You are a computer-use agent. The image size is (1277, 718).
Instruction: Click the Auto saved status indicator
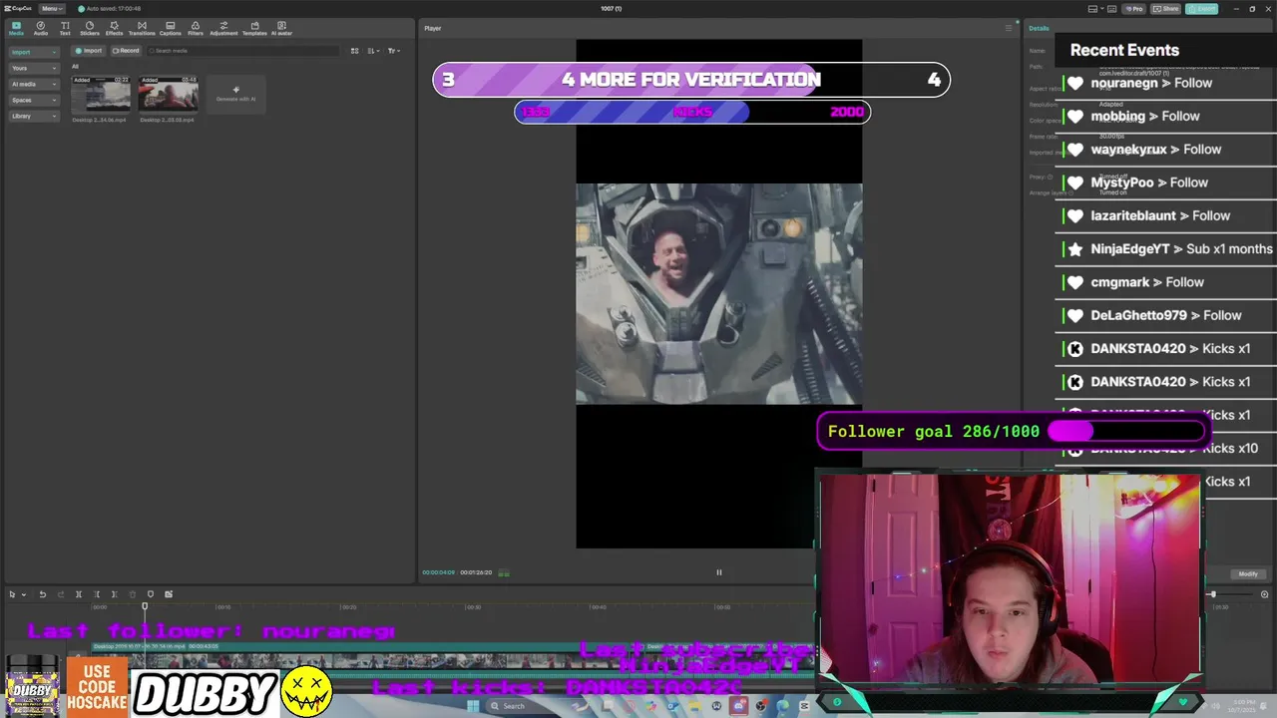(110, 8)
